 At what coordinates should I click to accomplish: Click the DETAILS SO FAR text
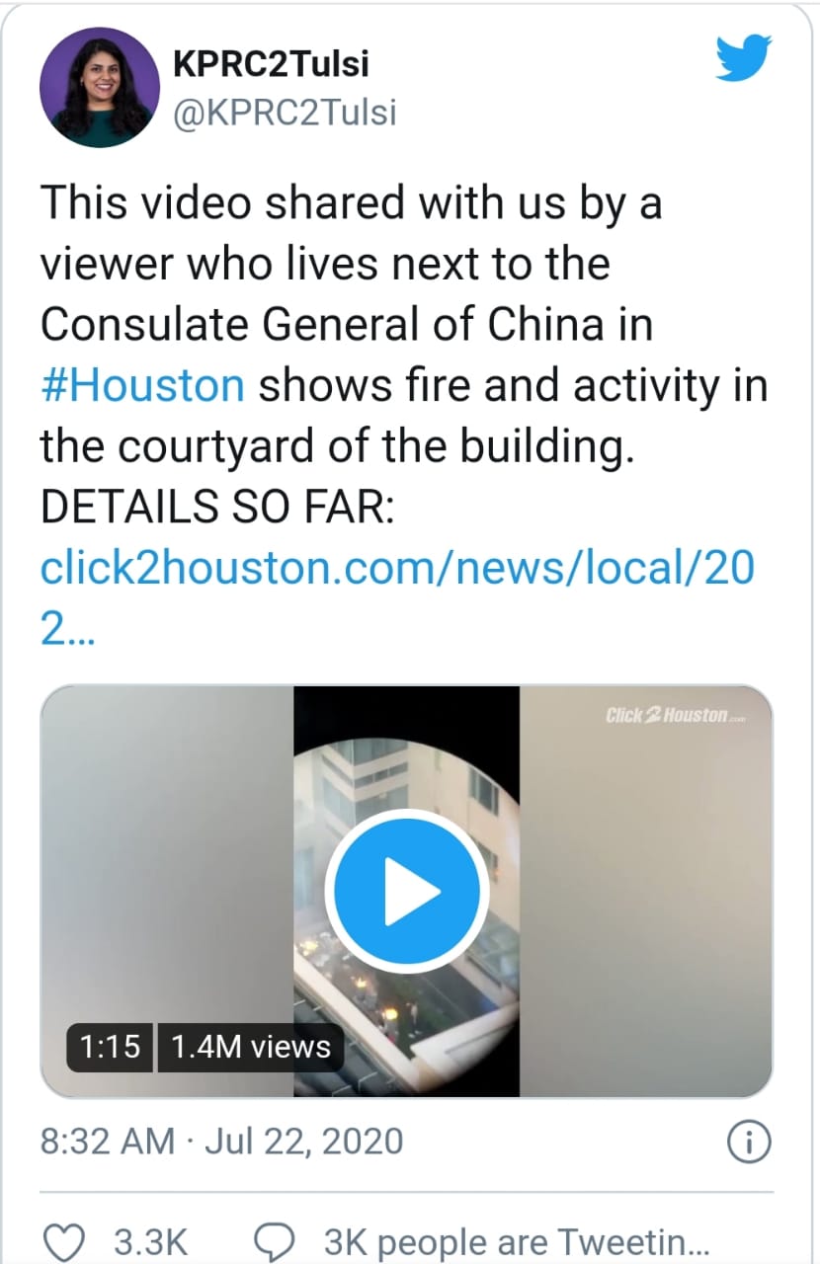217,506
